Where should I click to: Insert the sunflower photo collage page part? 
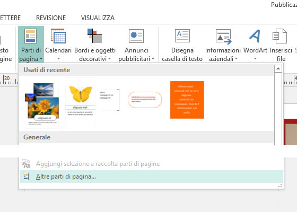pyautogui.click(x=42, y=105)
